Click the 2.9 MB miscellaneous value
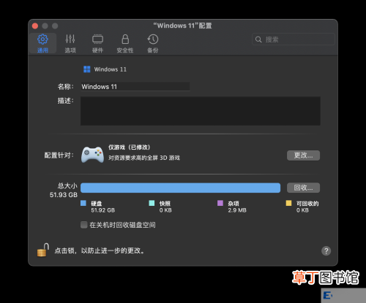 point(237,210)
